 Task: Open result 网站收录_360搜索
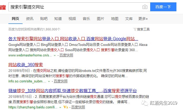(26, 65)
